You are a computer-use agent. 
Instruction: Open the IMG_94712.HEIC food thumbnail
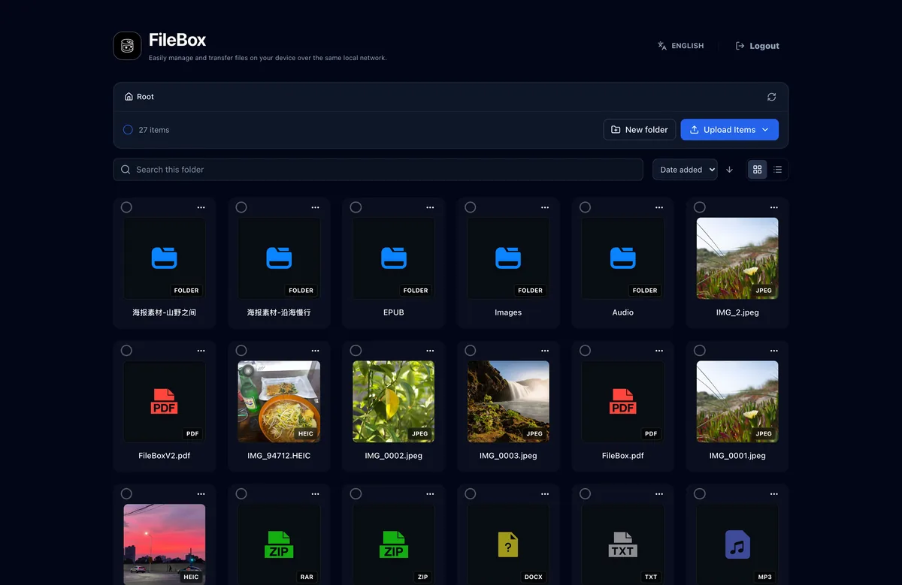tap(279, 402)
